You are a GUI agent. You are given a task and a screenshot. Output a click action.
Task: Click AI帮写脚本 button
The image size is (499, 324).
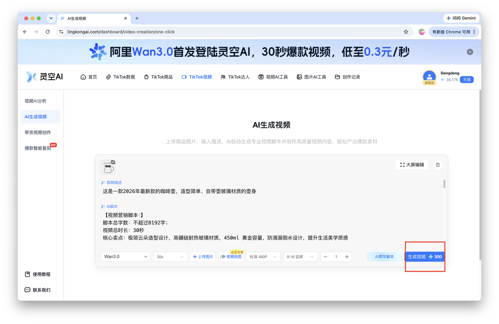click(x=384, y=257)
